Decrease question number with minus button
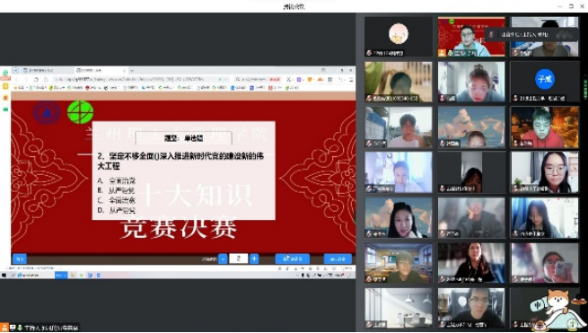Screen dimensions: 588x333 click(223, 259)
